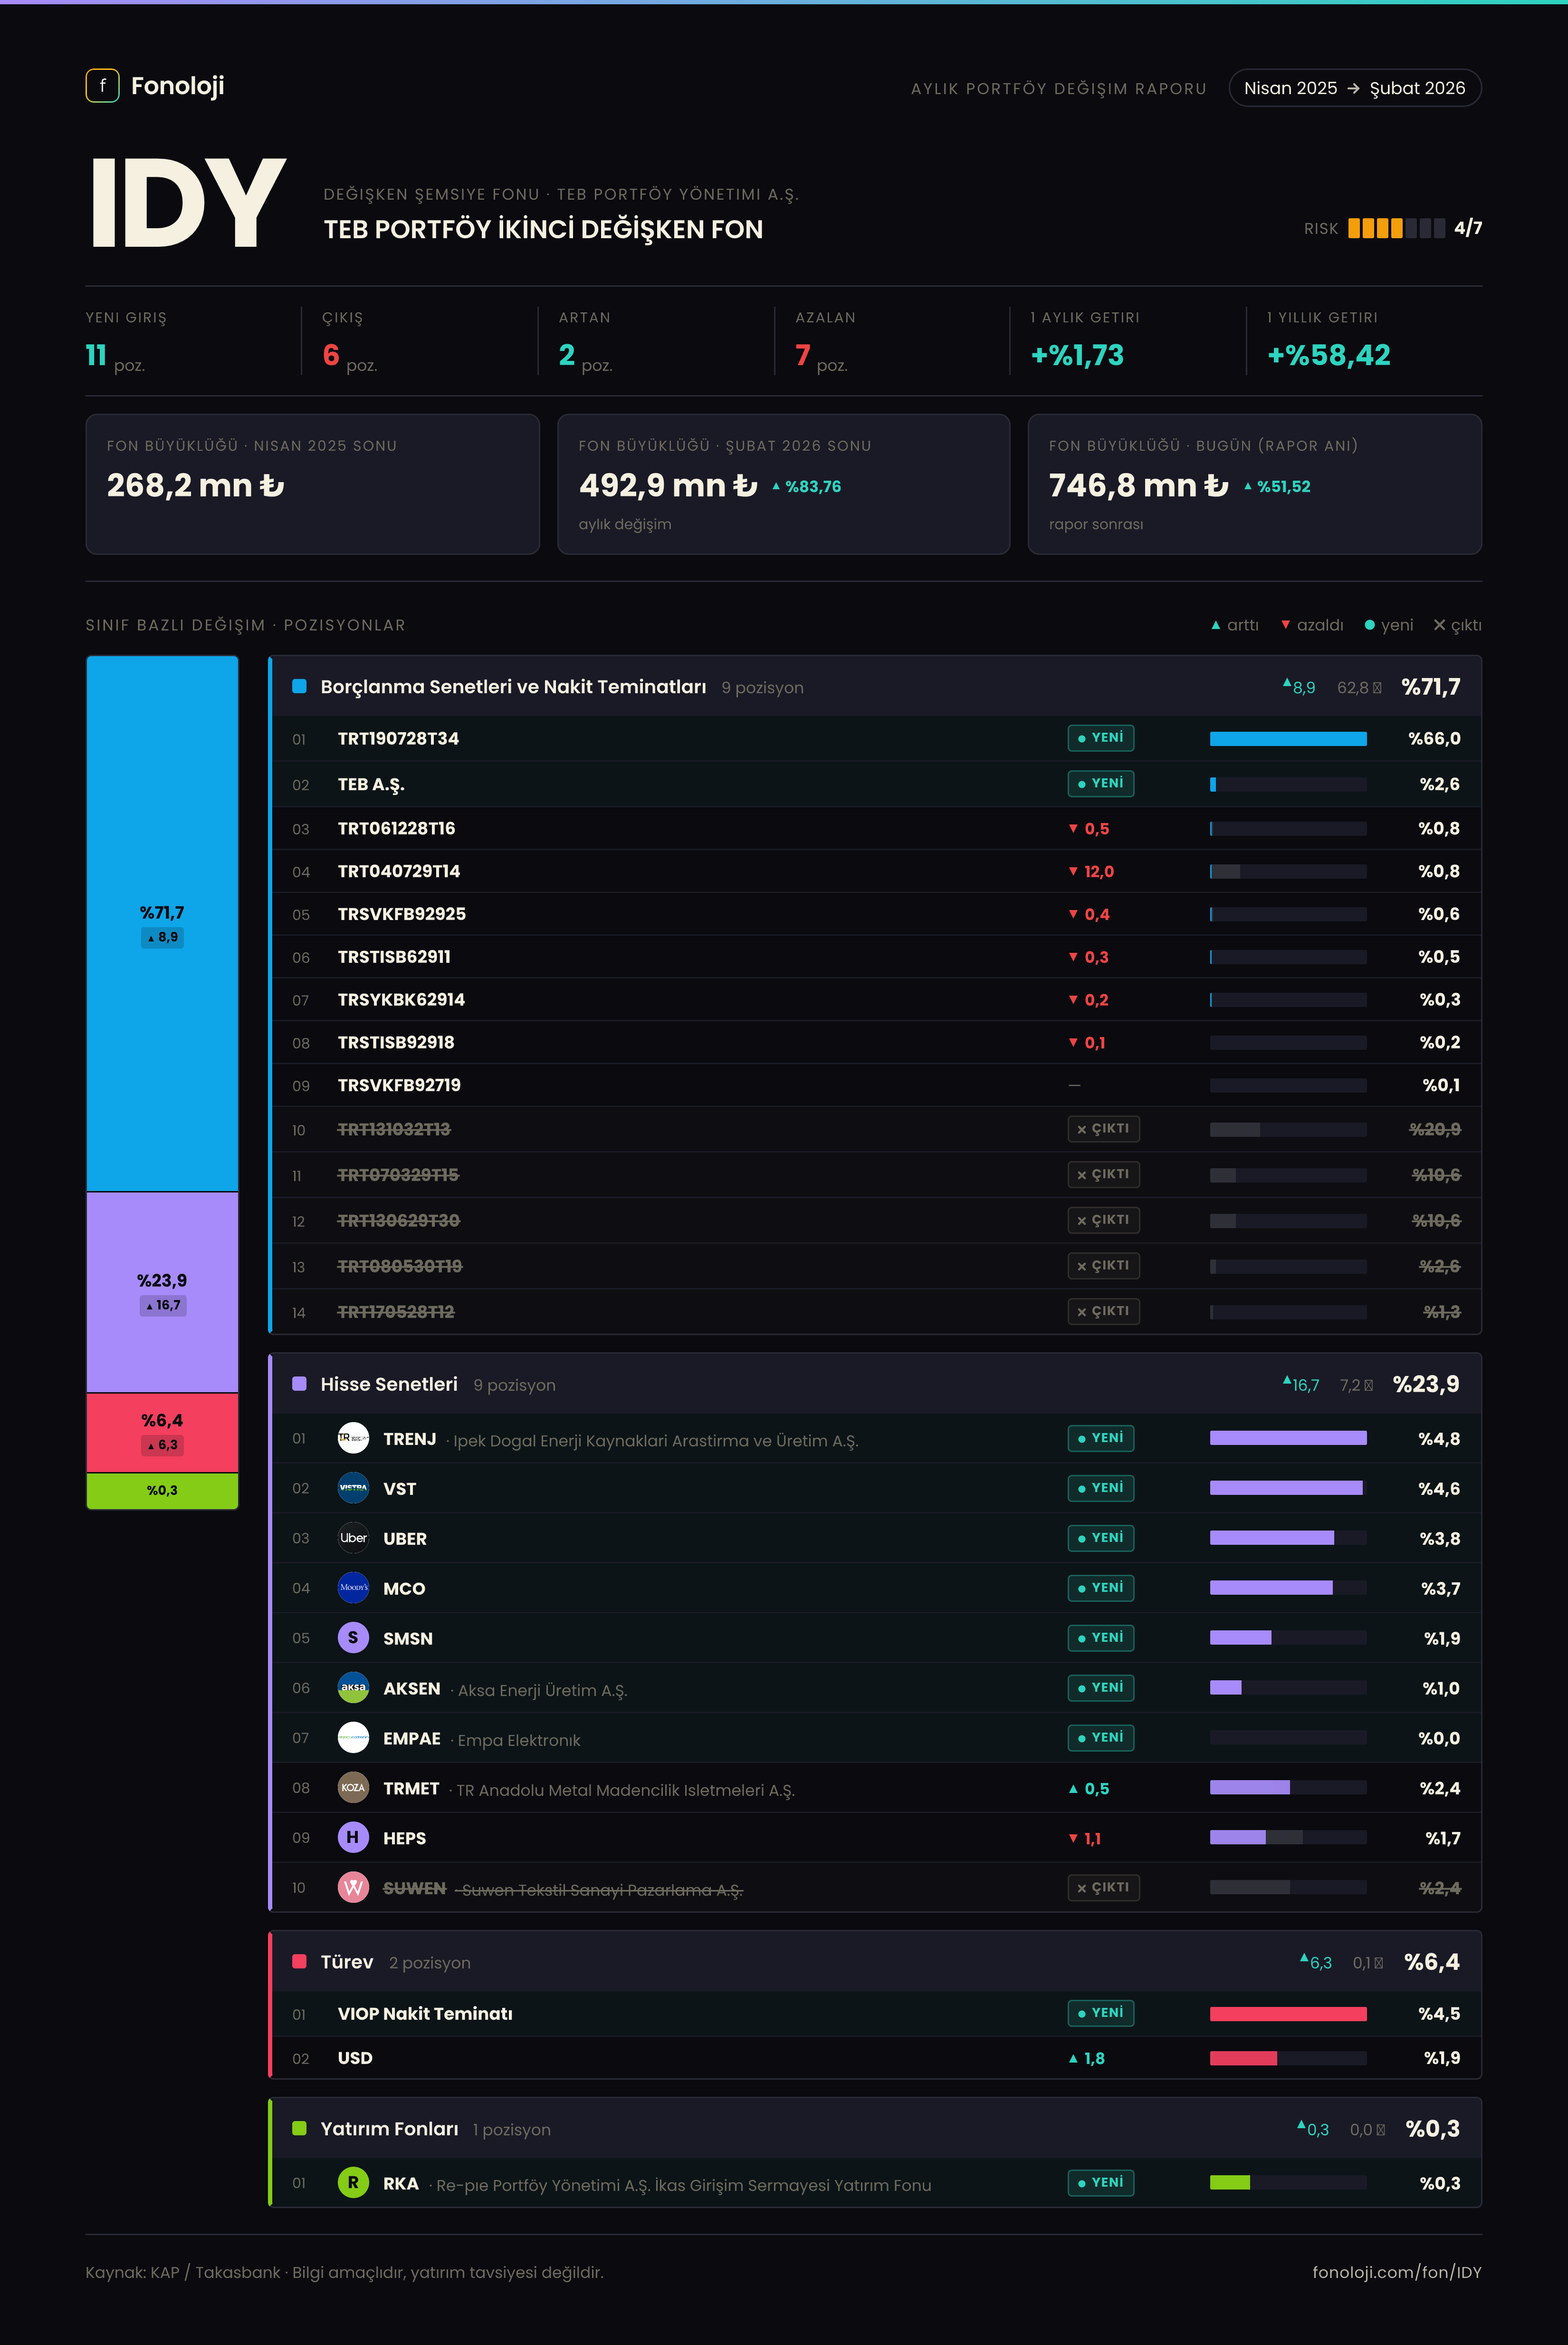Screen dimensions: 1568x2345
Task: Click the '+%1,73' one-month return value
Action: (1077, 355)
